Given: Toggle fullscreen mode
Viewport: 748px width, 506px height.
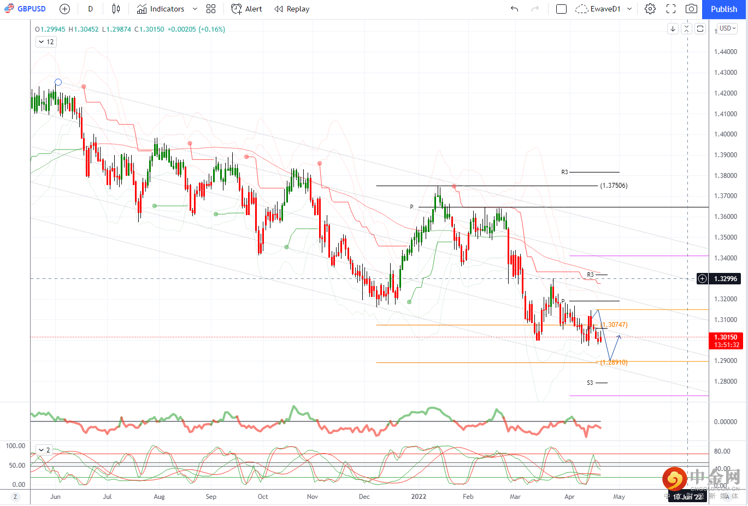Looking at the screenshot, I should (671, 9).
